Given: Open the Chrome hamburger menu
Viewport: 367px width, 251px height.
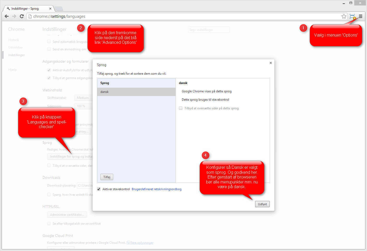Looking at the screenshot, I should tap(360, 16).
